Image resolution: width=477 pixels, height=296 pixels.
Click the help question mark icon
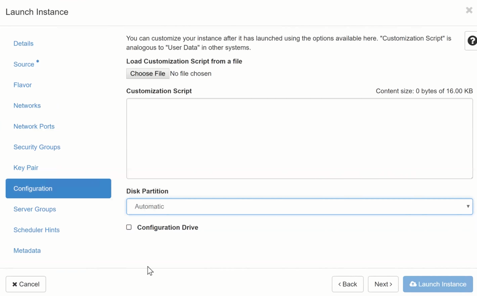click(472, 41)
